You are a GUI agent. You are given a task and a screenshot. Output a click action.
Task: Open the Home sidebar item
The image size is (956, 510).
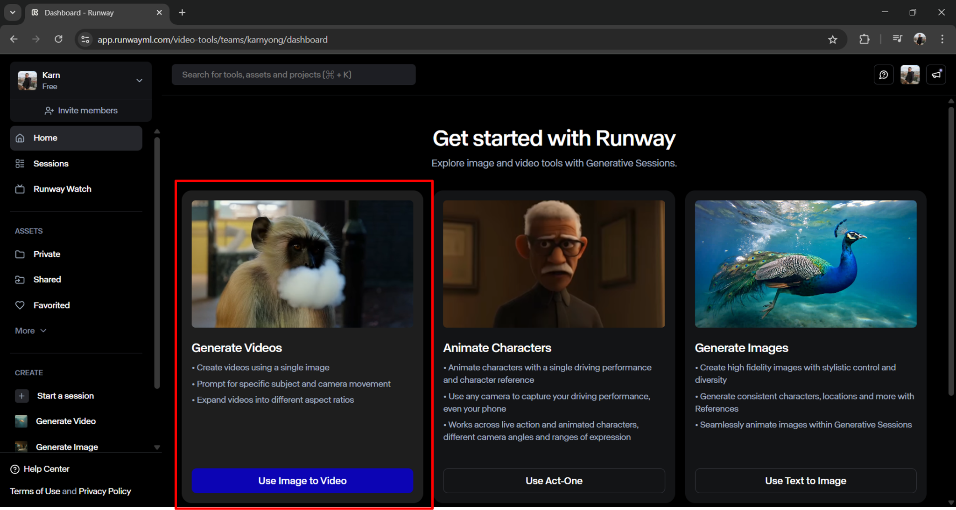76,138
